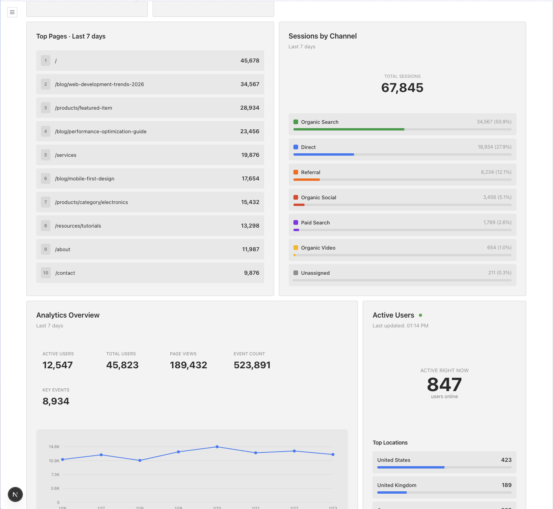
Task: Click the yellow Organic Video swatch
Action: pyautogui.click(x=296, y=248)
